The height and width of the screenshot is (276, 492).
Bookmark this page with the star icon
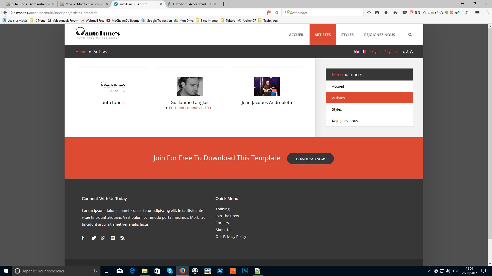[x=369, y=13]
